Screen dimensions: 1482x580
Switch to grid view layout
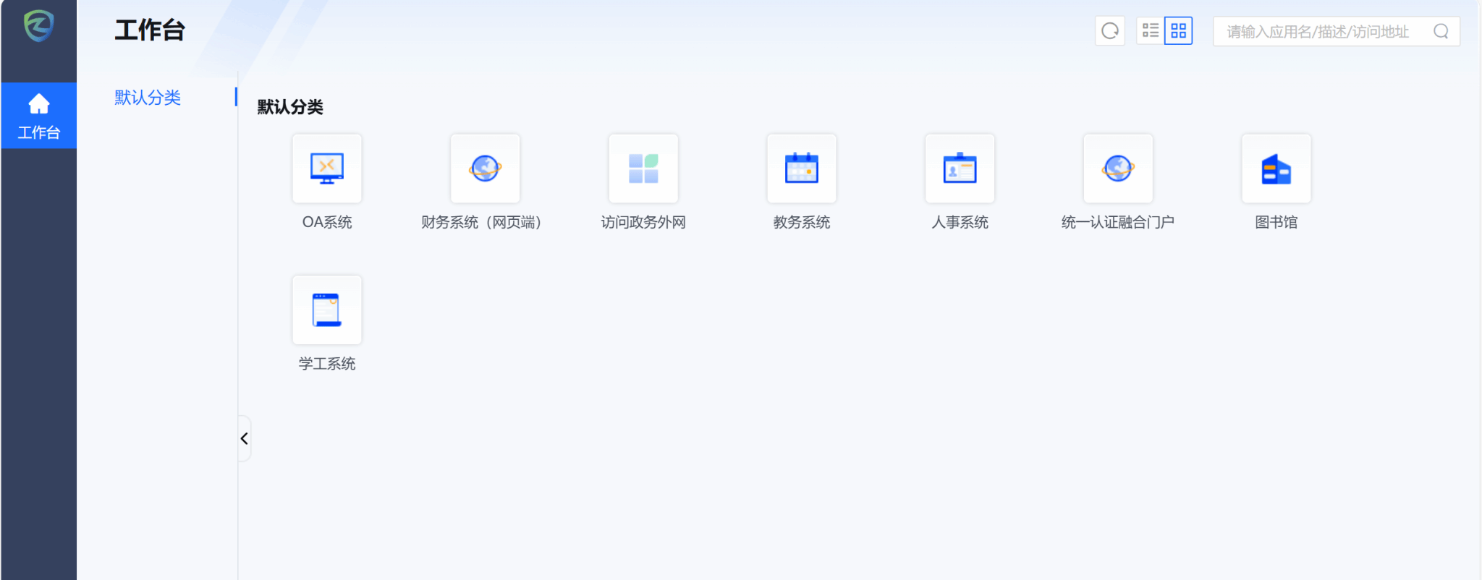tap(1178, 31)
